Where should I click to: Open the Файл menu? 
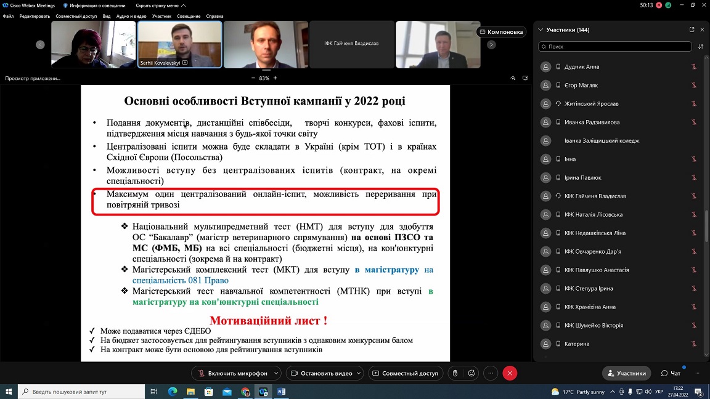click(8, 16)
